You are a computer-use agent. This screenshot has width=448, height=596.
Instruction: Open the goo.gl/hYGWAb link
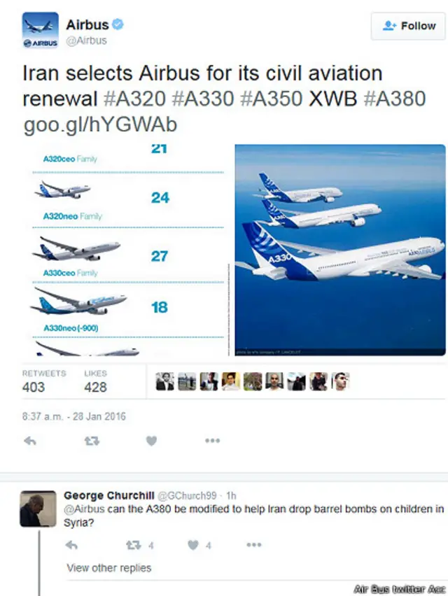tap(100, 125)
